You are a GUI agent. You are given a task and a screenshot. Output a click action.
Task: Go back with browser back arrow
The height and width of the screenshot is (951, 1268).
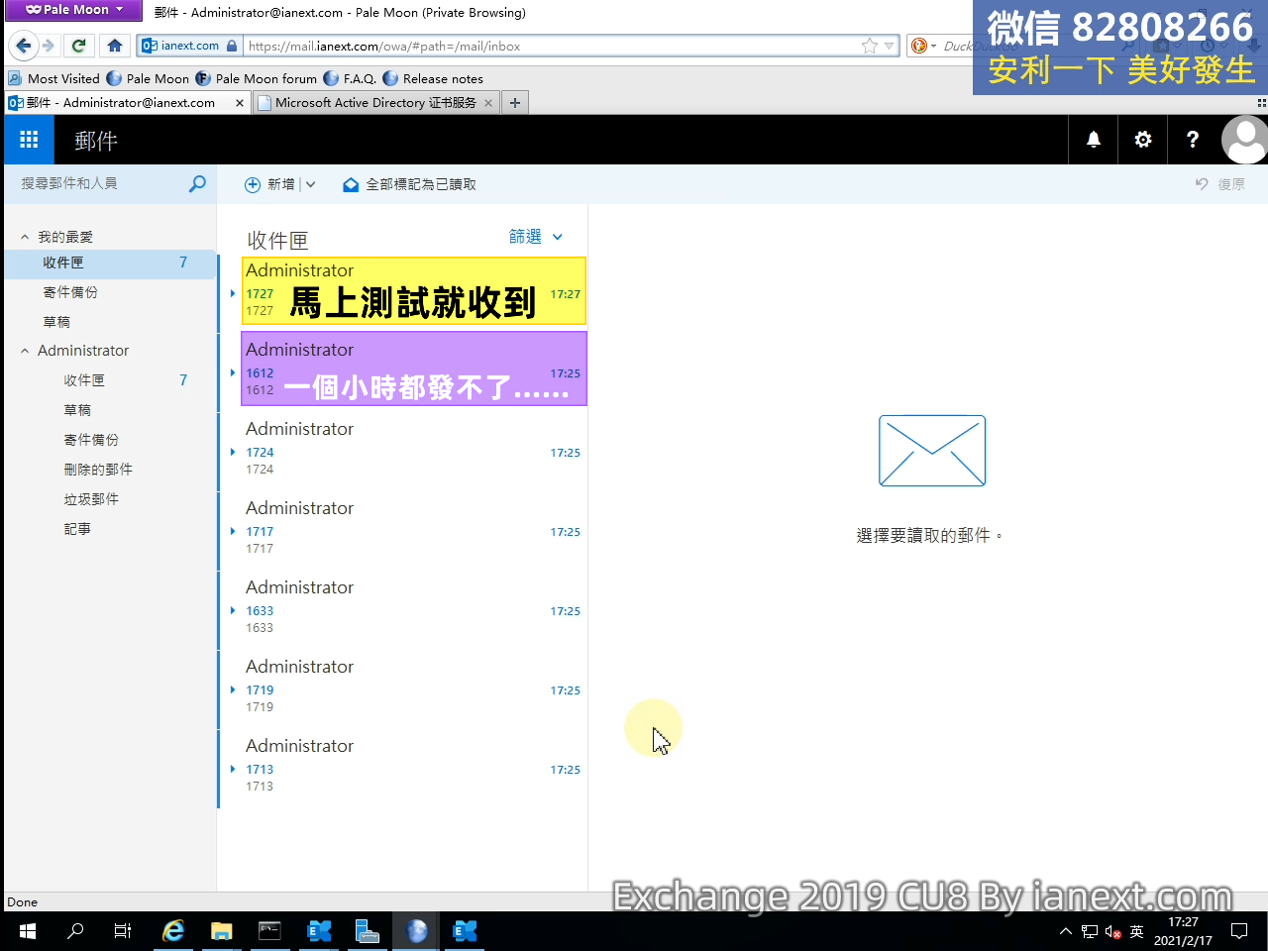pyautogui.click(x=24, y=46)
